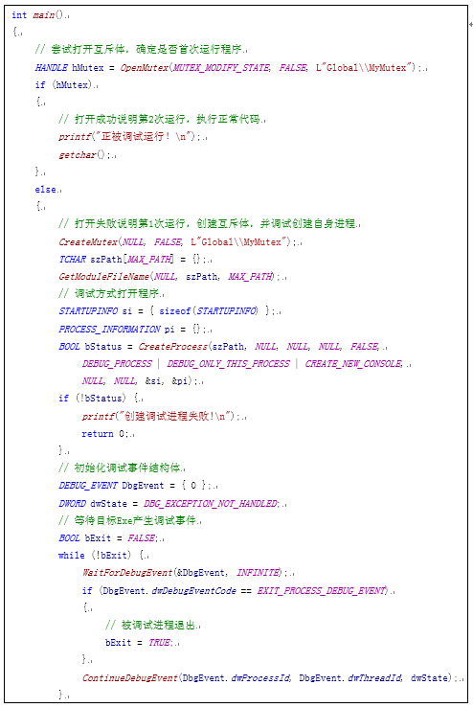Select the WaitForDebugEvent call

[x=185, y=573]
